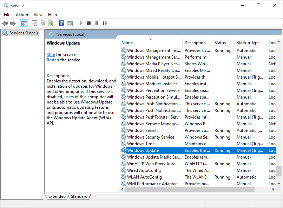
Task: Select the Windows Remote Management row
Action: tap(198, 124)
